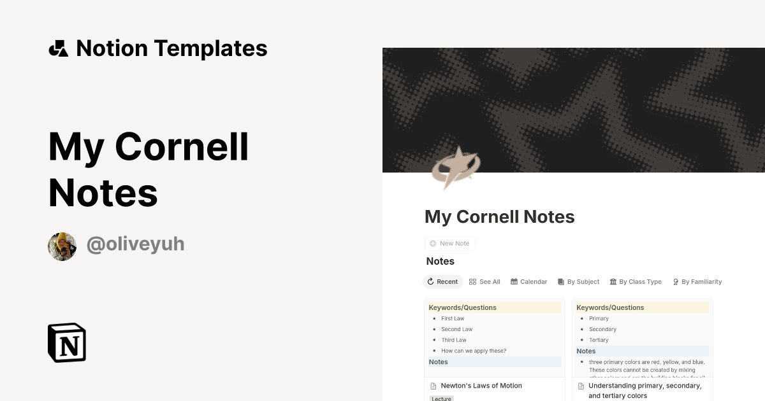Image resolution: width=765 pixels, height=401 pixels.
Task: Click the Notion logo at bottom left
Action: [66, 342]
